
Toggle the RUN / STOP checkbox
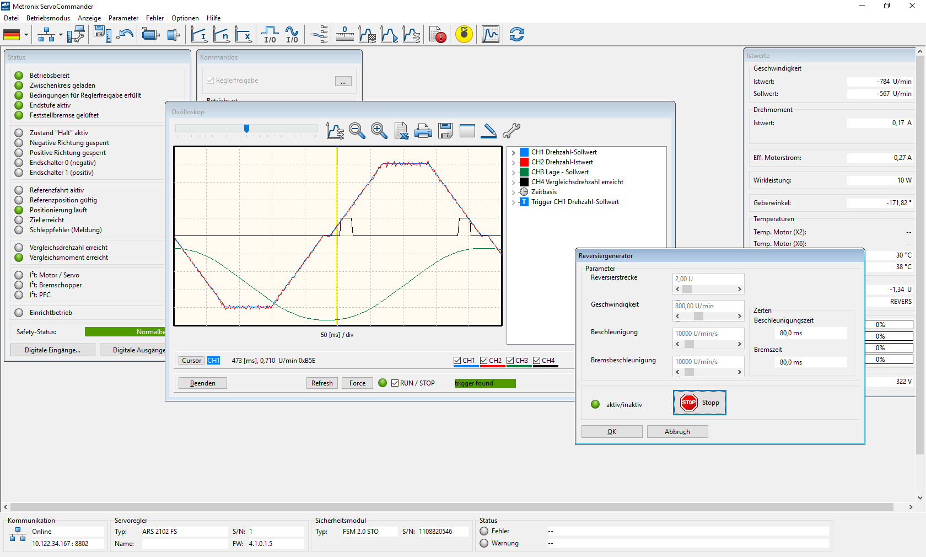pyautogui.click(x=395, y=383)
